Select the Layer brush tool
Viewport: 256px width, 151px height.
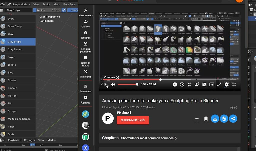tap(18, 57)
